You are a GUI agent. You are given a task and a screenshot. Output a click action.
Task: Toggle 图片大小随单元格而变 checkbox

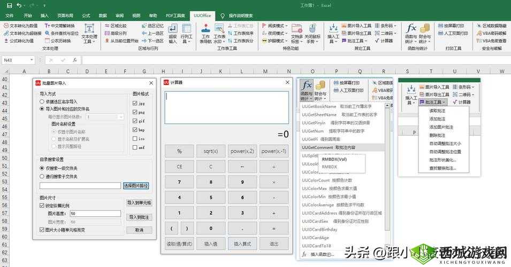click(x=42, y=230)
